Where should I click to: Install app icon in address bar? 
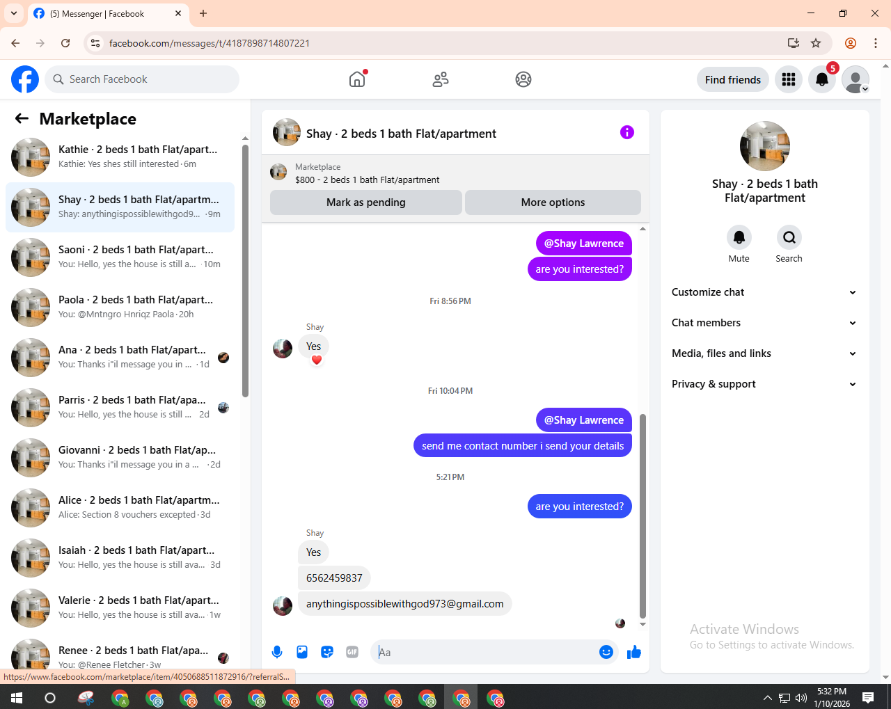click(793, 43)
